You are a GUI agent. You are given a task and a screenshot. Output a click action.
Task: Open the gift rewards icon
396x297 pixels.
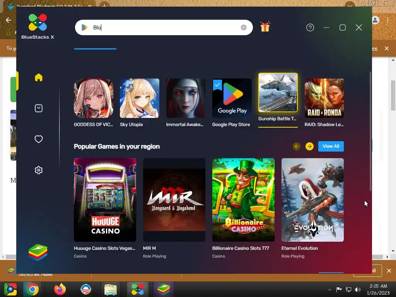coord(265,27)
